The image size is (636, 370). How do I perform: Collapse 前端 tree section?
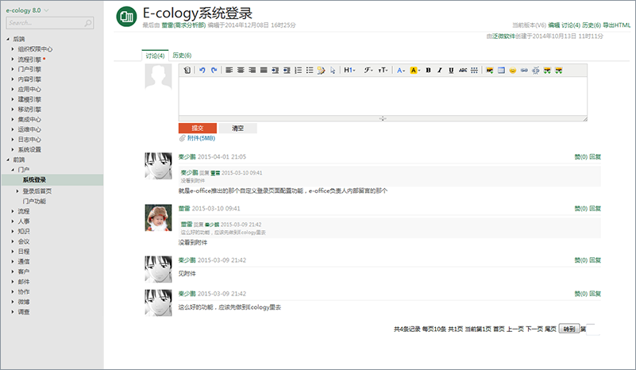tap(8, 160)
